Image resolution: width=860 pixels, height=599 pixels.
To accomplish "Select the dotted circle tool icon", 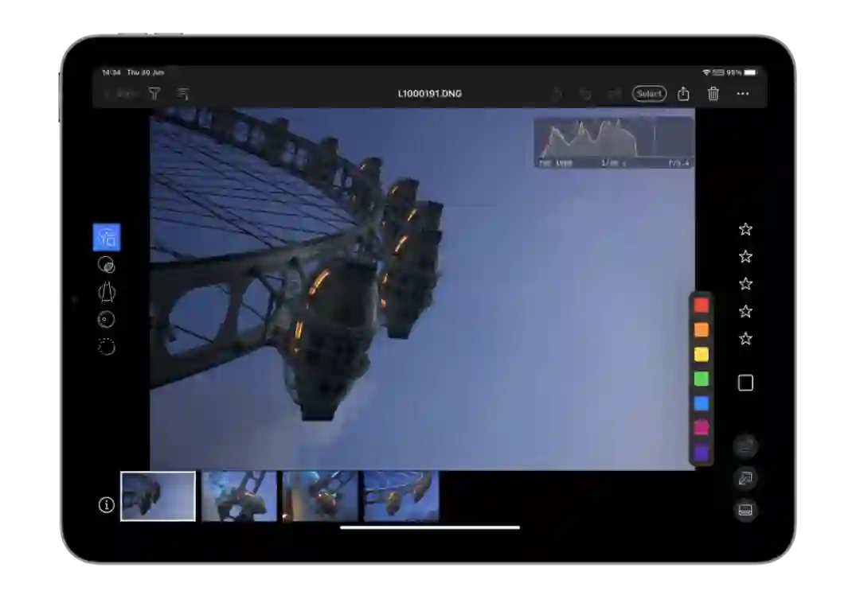I will click(x=106, y=347).
